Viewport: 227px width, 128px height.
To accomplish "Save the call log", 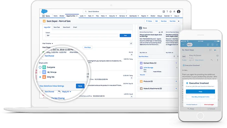I will click(125, 35).
